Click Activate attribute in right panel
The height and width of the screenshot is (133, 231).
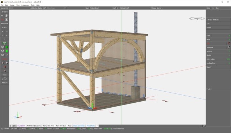218,20
